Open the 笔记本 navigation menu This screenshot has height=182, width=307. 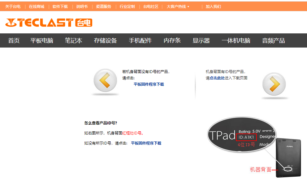[74, 41]
